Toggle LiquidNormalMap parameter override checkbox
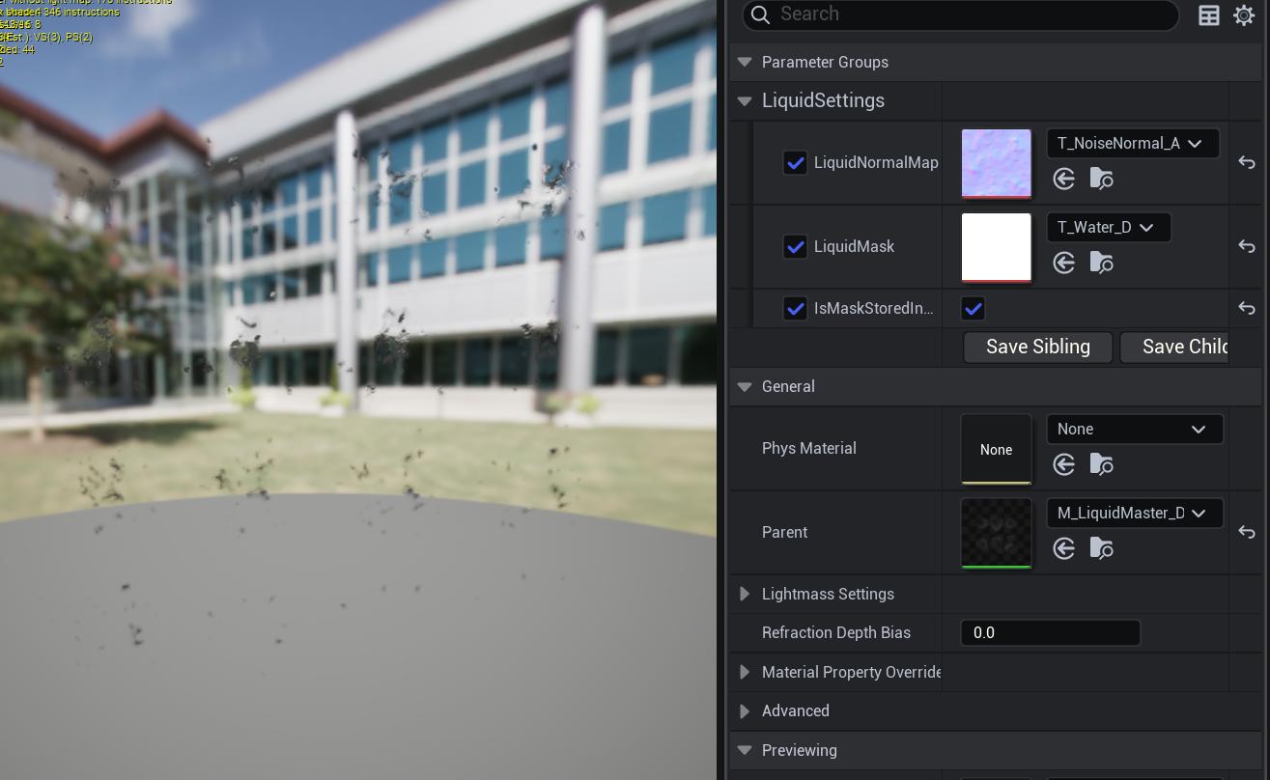The image size is (1270, 780). (x=795, y=163)
